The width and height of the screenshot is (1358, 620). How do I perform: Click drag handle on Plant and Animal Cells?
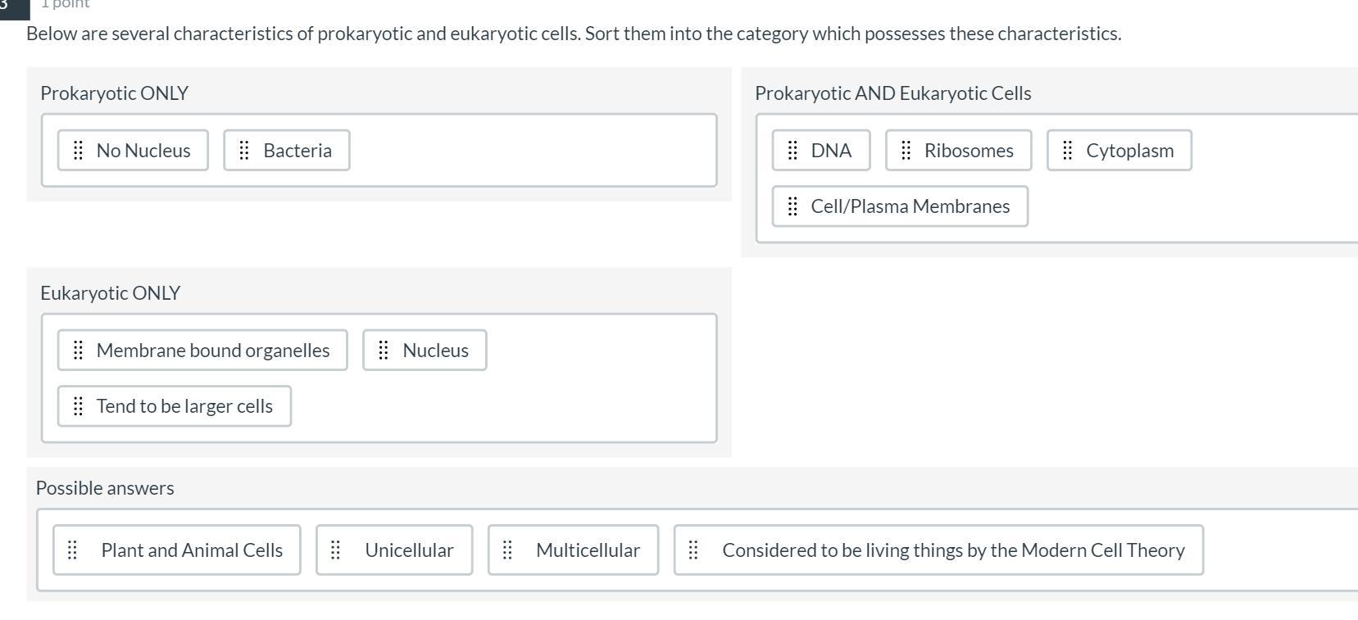(x=72, y=550)
